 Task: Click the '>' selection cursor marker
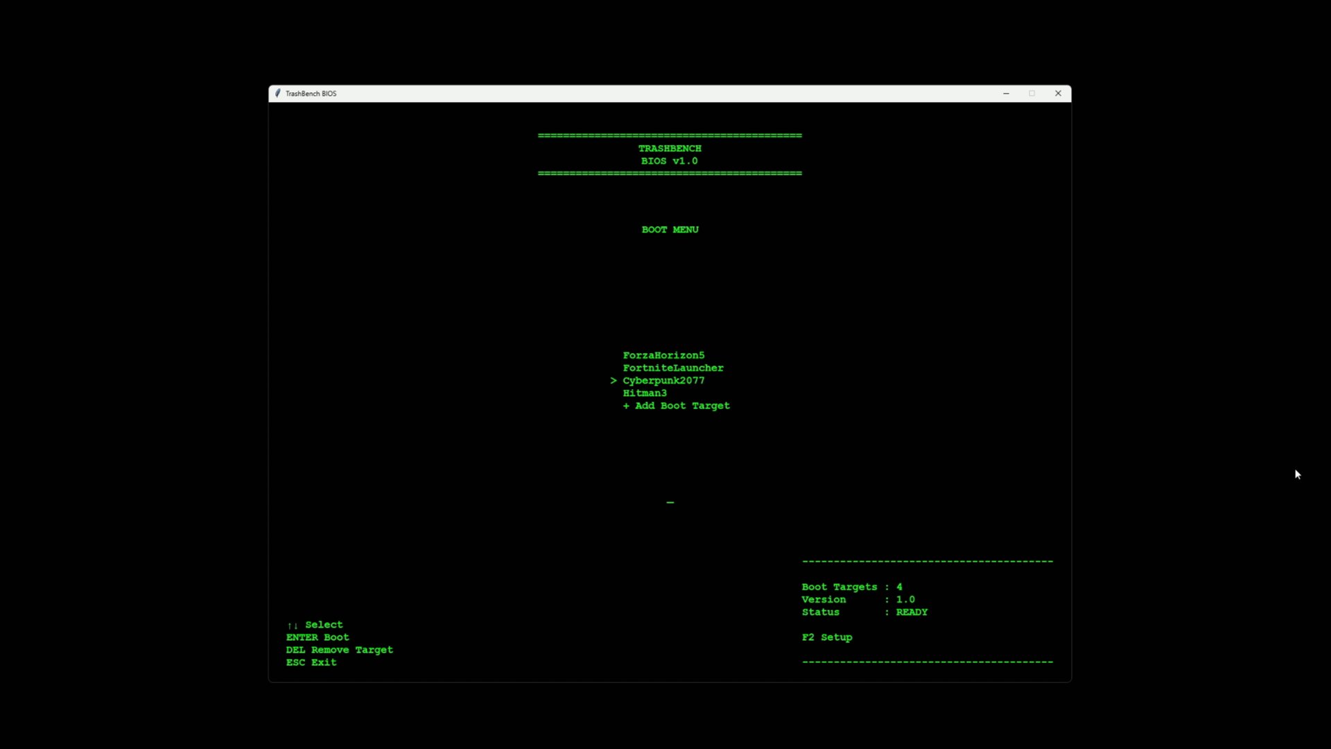614,381
